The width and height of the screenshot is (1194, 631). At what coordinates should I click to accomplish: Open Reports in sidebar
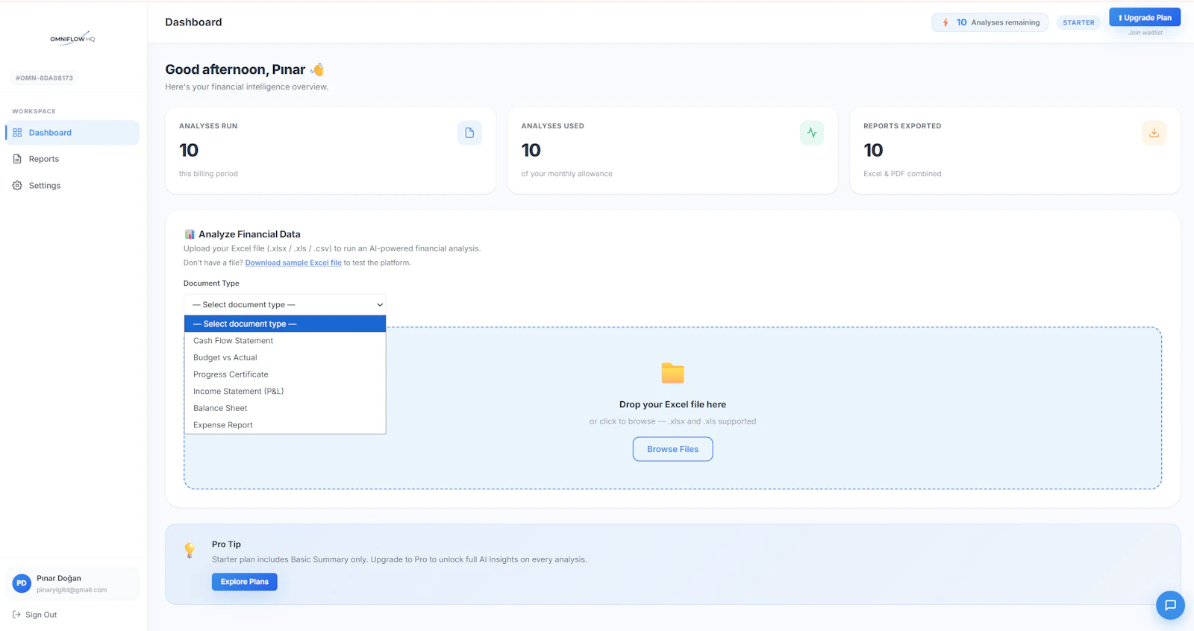(72, 159)
